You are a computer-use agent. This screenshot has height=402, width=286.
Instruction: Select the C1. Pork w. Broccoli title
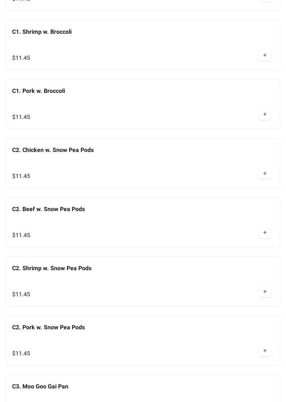tap(39, 91)
